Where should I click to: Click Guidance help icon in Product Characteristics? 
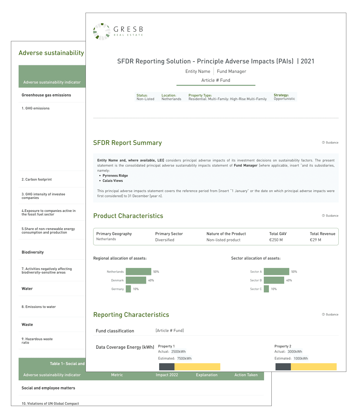[323, 216]
